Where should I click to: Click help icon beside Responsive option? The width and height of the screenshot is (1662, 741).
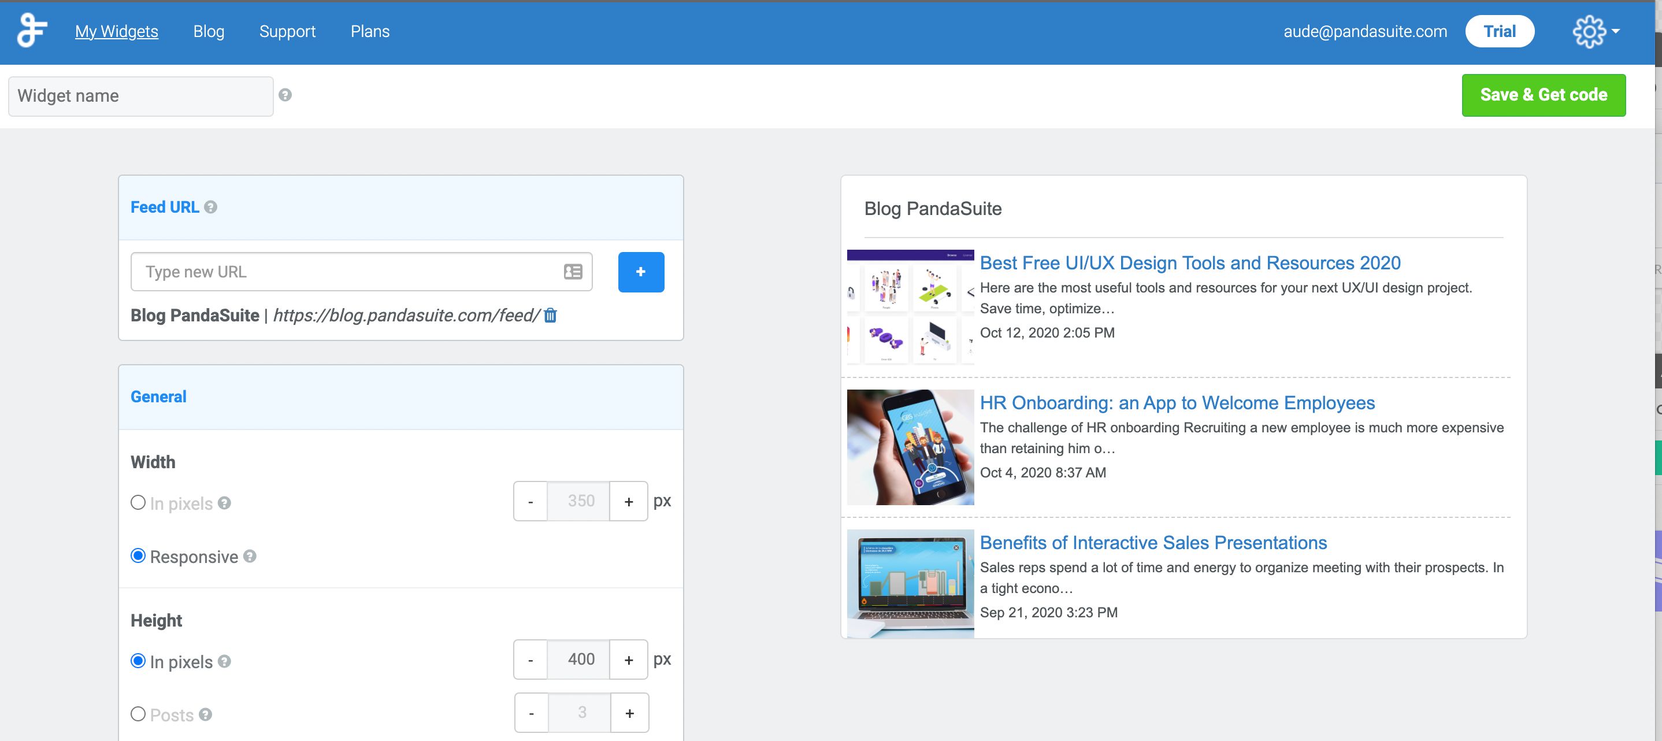pos(250,557)
